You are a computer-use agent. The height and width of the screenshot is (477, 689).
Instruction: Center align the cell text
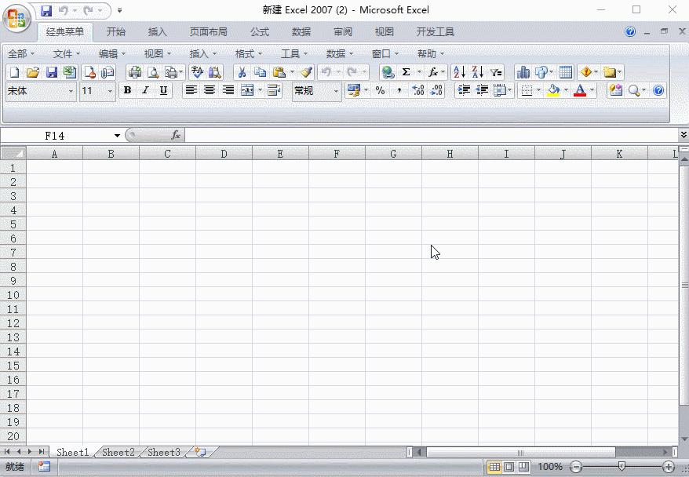210,90
